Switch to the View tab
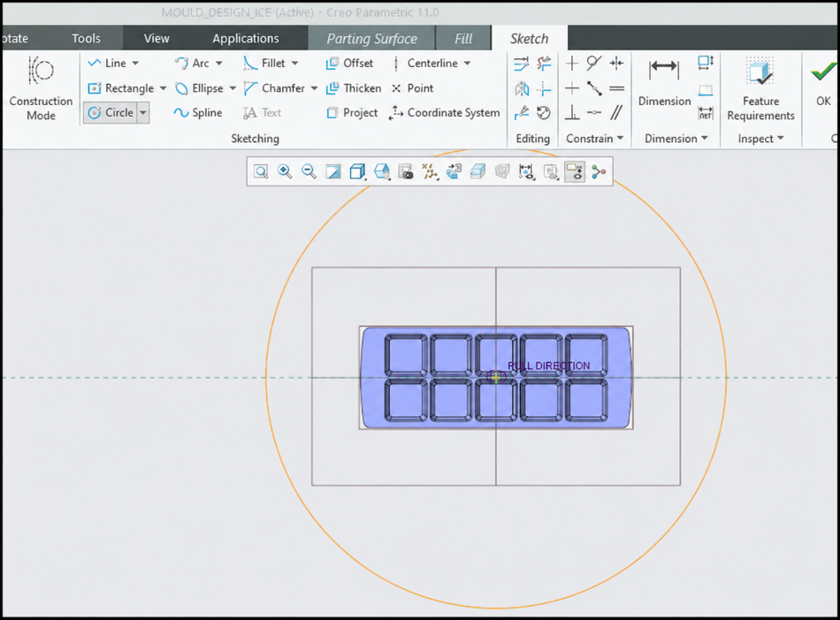 tap(157, 39)
